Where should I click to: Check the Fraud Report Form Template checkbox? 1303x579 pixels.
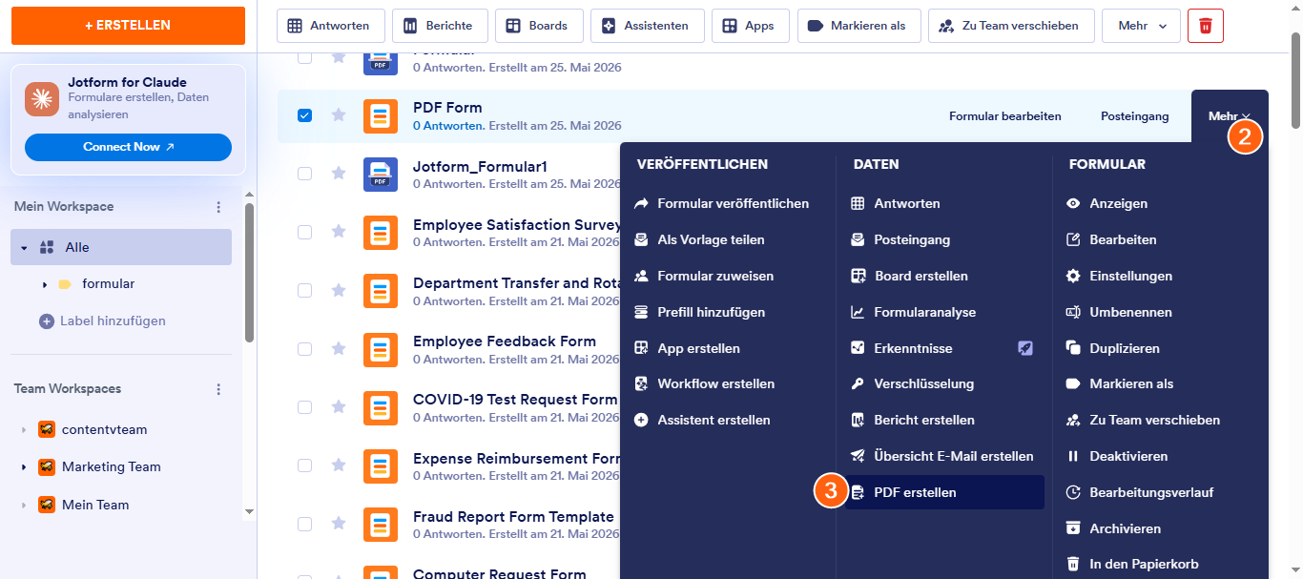pyautogui.click(x=304, y=524)
